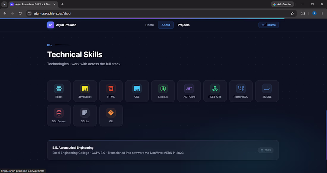
Task: Click the PostgreSQL elephant icon
Action: point(241,89)
